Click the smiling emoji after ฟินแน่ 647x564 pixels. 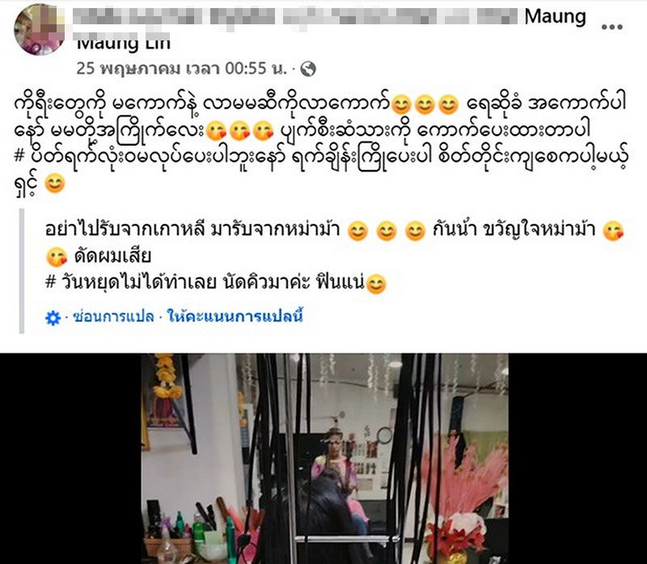pos(376,284)
